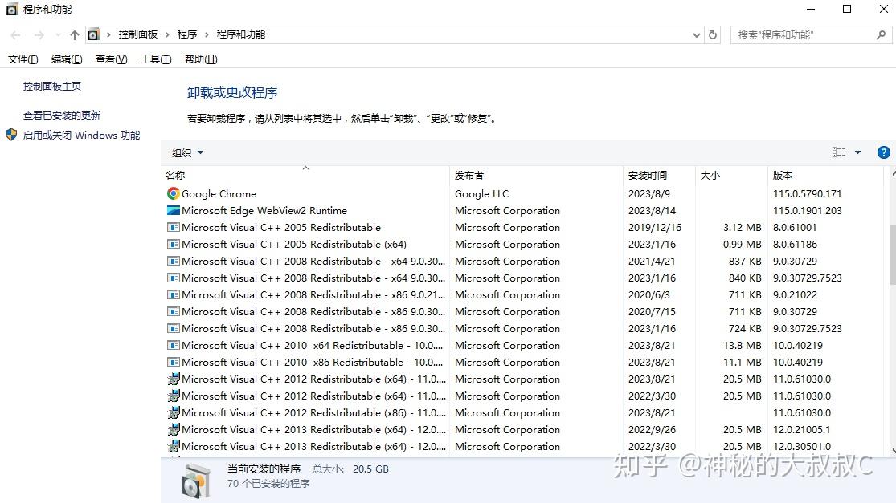896x503 pixels.
Task: Click icon of VC++ 2013 (x64) row dated 2022/9/26
Action: point(173,429)
